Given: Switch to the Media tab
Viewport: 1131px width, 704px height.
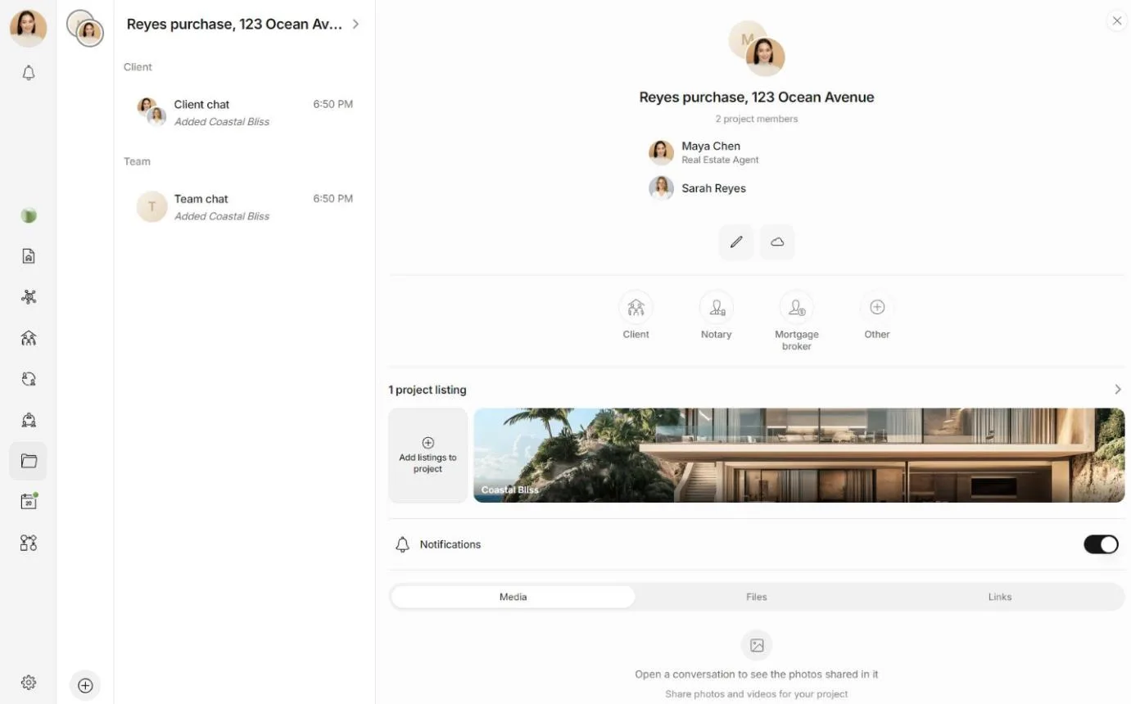Looking at the screenshot, I should [513, 597].
